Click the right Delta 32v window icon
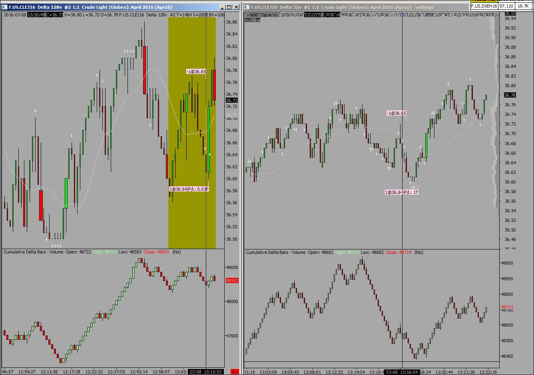 point(247,7)
